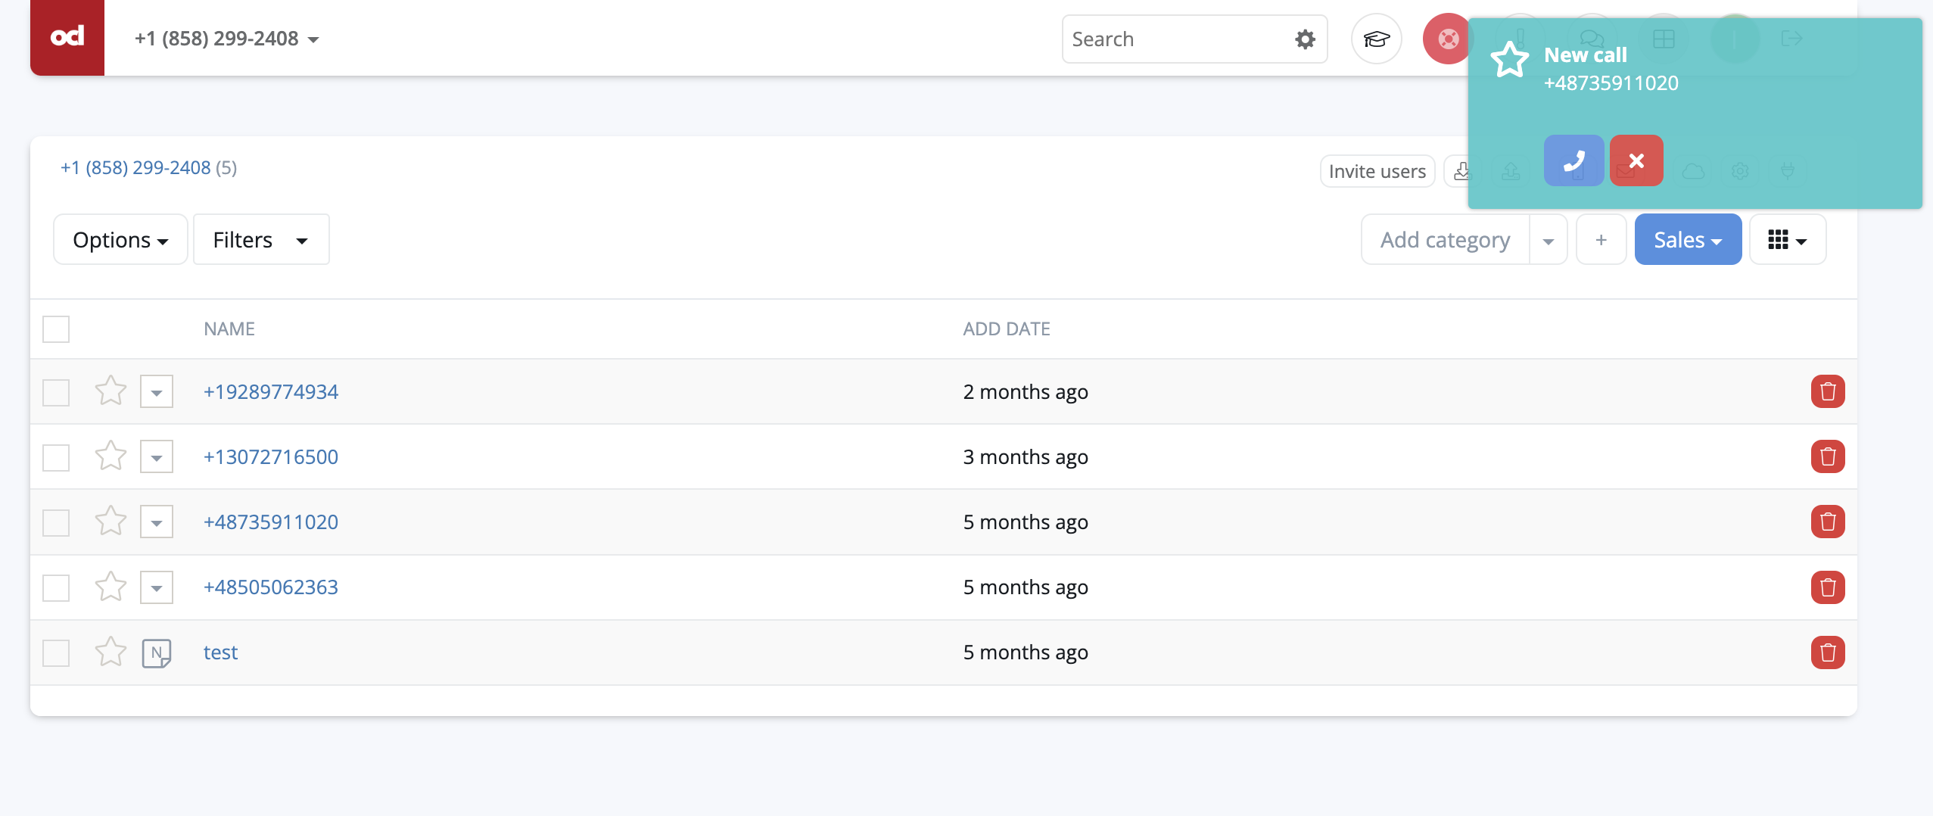Click into the Search field

pyautogui.click(x=1177, y=39)
